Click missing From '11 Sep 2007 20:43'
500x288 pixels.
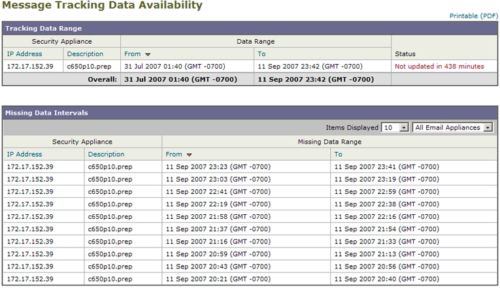pos(218,266)
